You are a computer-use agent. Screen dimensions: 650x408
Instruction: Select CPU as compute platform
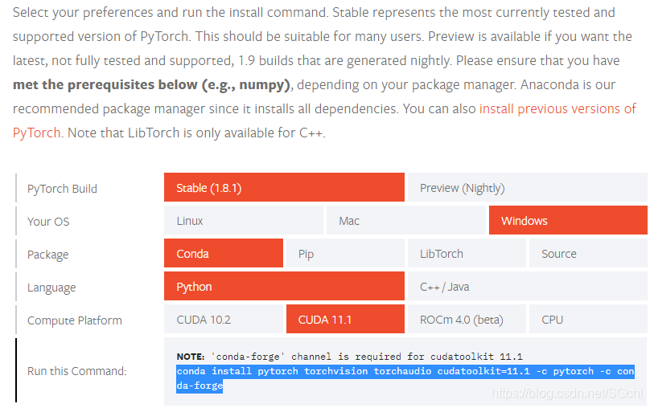[588, 320]
